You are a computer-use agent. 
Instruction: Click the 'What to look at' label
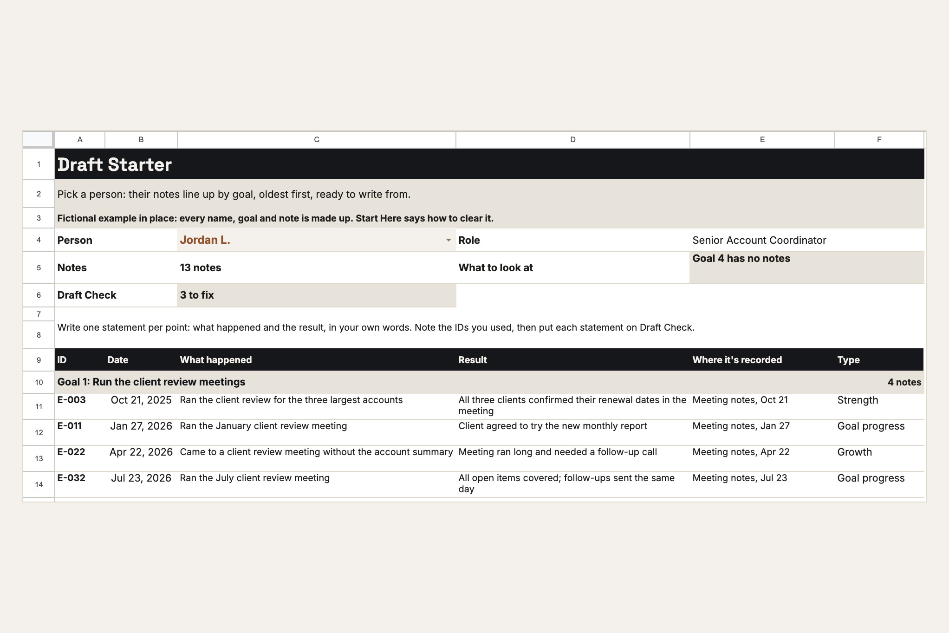[495, 268]
